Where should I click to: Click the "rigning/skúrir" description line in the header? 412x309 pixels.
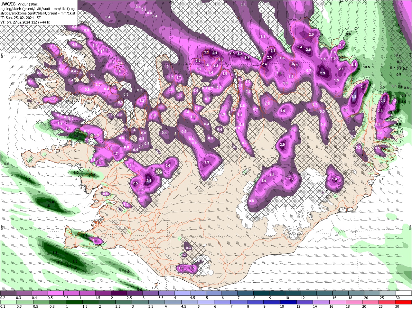(38, 8)
